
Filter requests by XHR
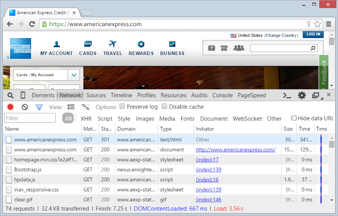pyautogui.click(x=86, y=118)
